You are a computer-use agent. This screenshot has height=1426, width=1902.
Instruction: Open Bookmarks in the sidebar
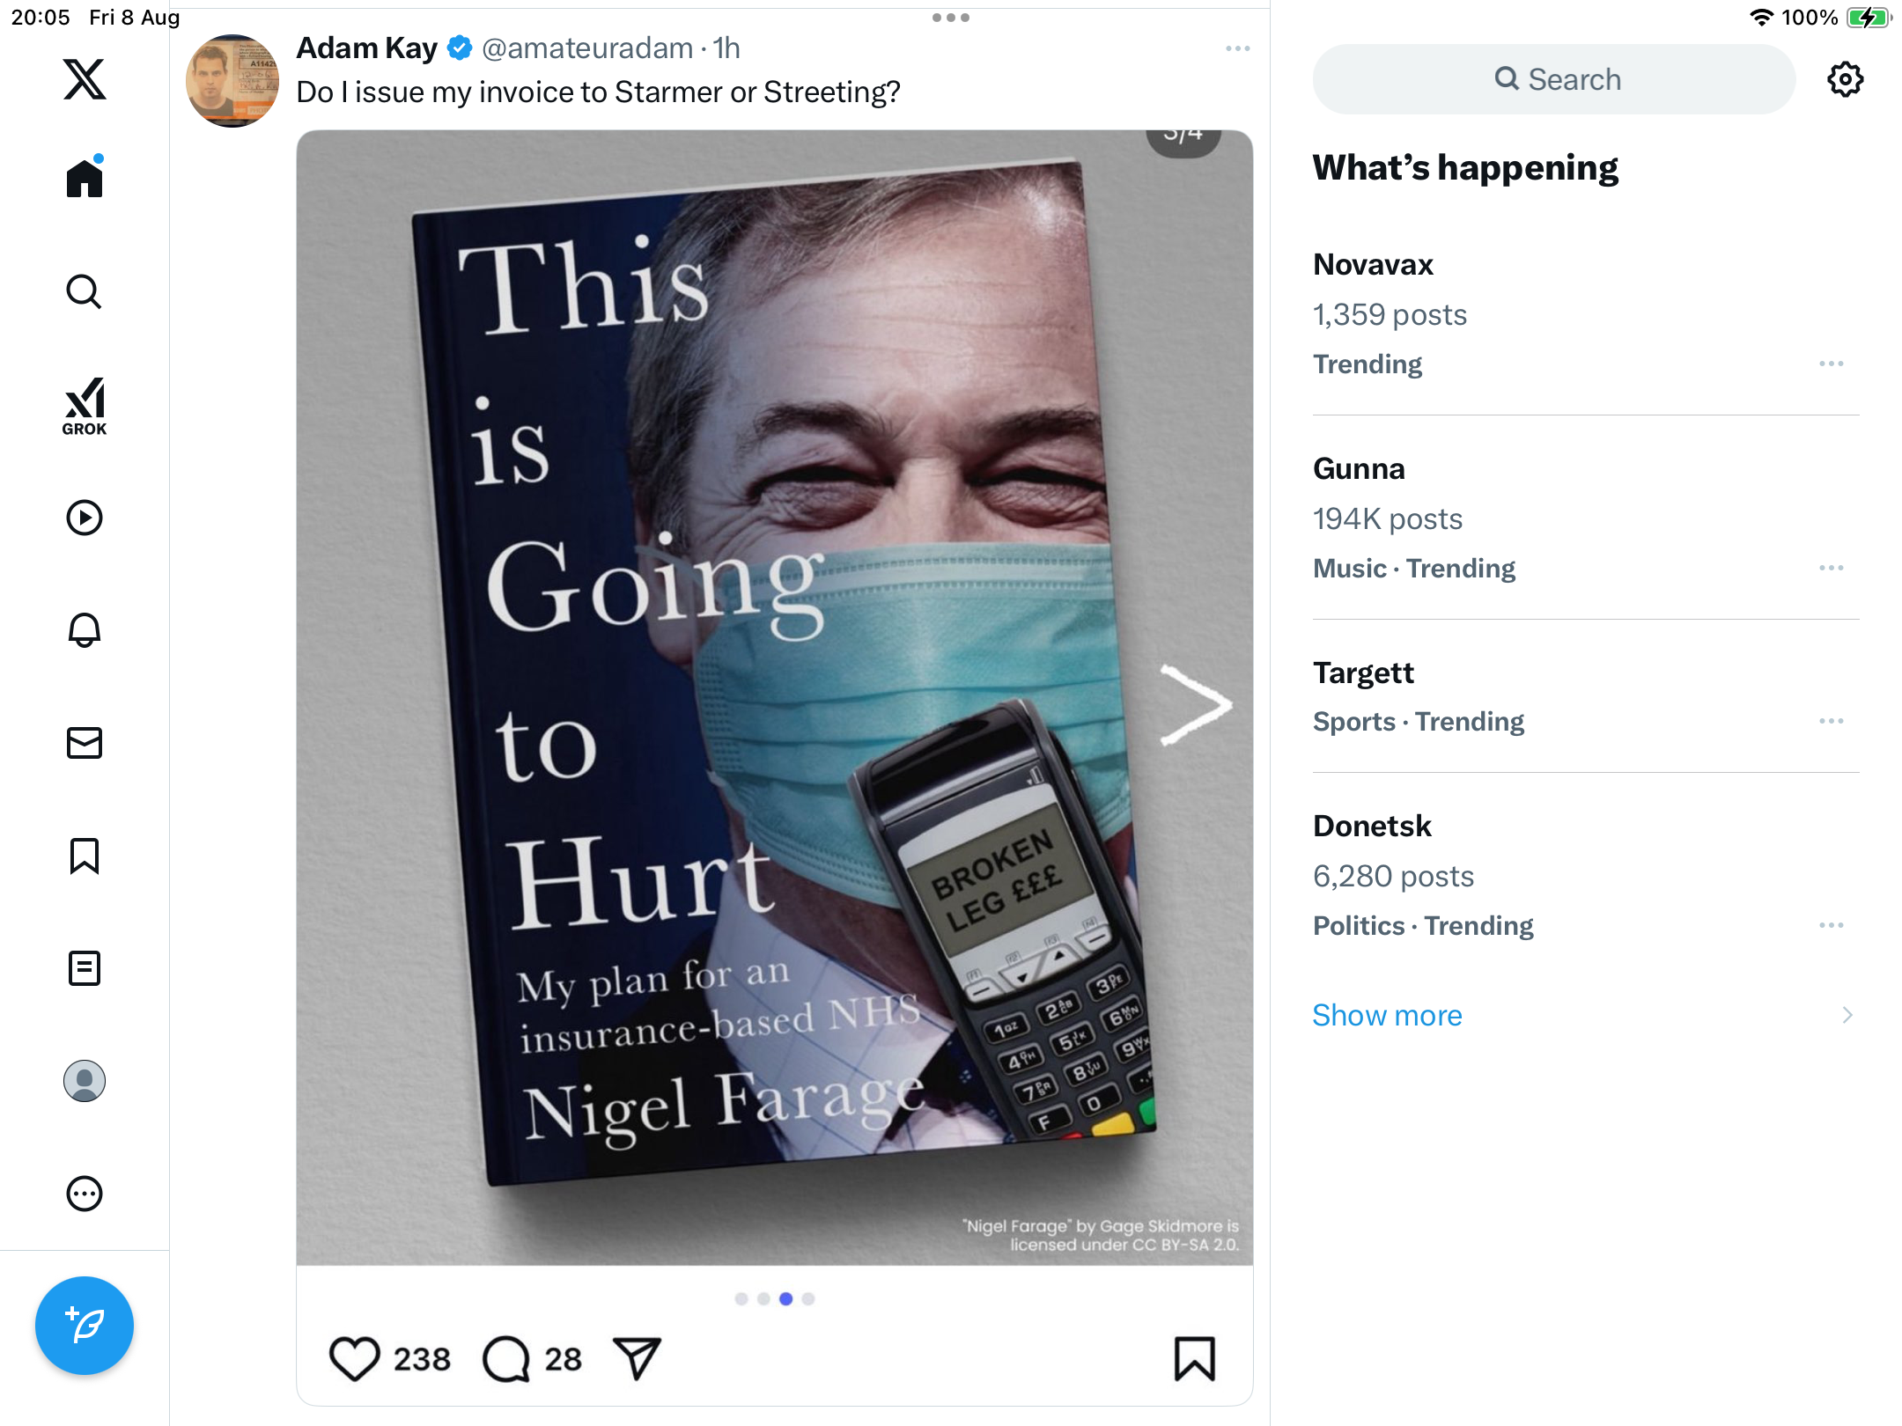point(85,856)
